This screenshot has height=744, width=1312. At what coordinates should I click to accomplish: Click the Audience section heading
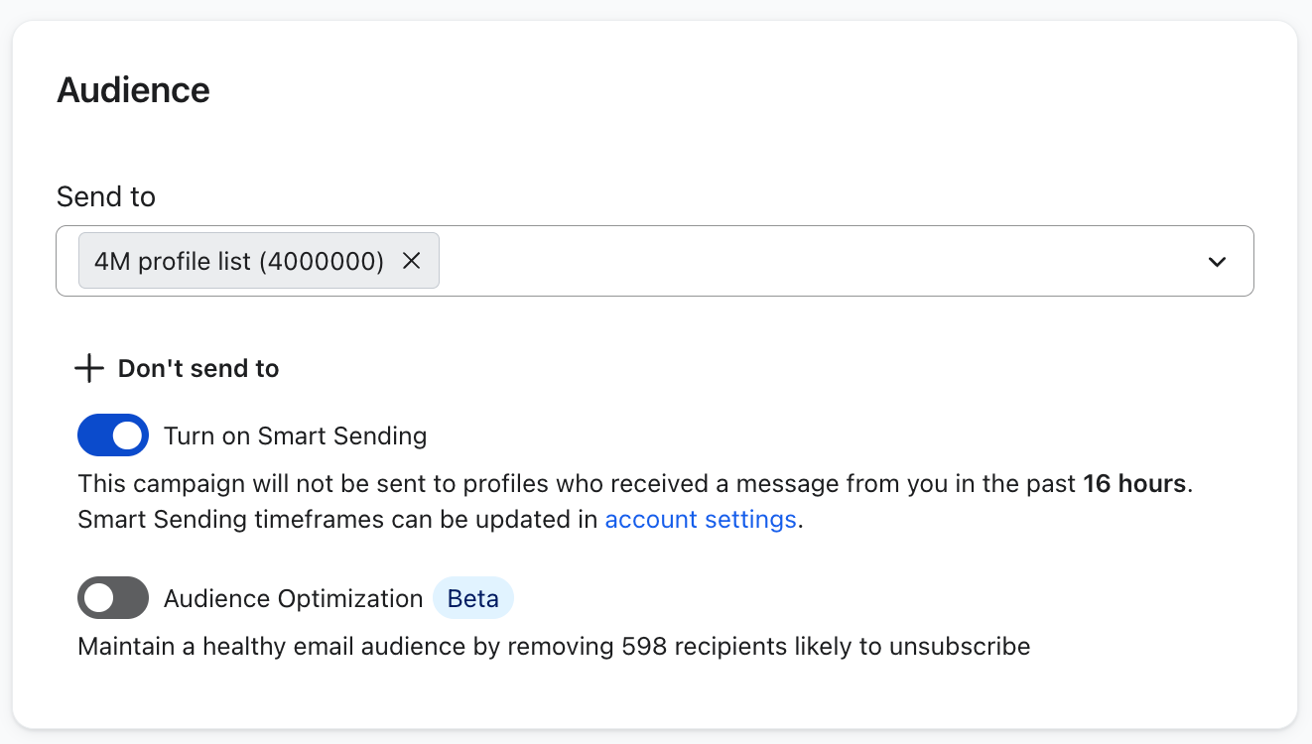(133, 90)
